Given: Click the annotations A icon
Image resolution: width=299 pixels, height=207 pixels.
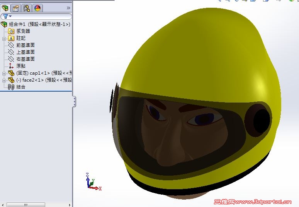Looking at the screenshot, I should tap(11, 38).
